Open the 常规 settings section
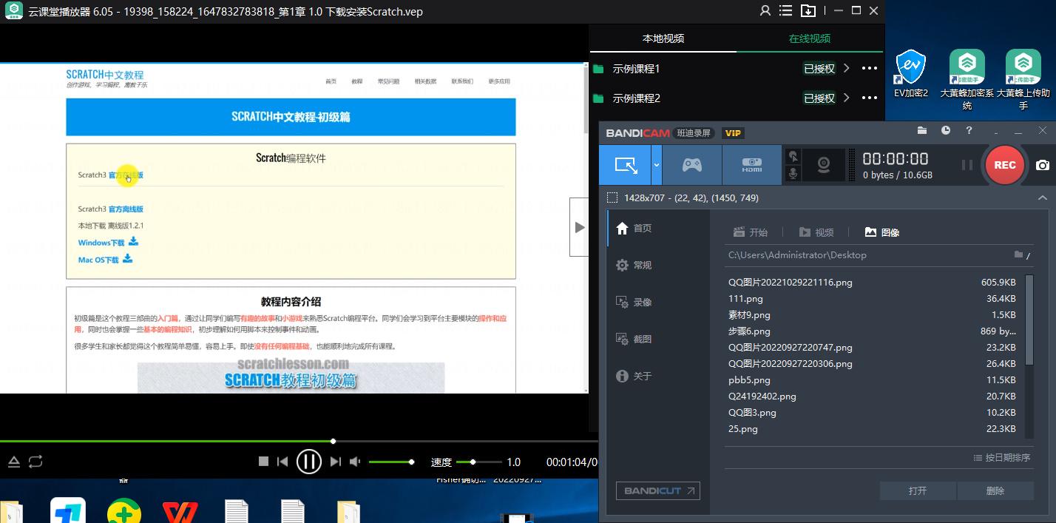The height and width of the screenshot is (523, 1056). (634, 265)
